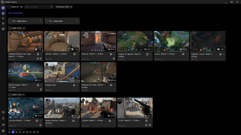
Task: Click cloud icon on CS:GO card
Action: [x=146, y=125]
